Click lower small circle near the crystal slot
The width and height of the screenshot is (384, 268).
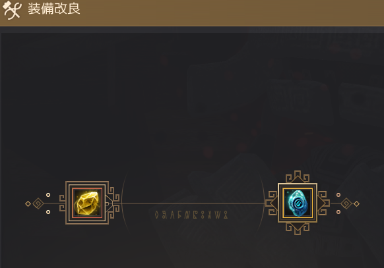[x=48, y=212]
